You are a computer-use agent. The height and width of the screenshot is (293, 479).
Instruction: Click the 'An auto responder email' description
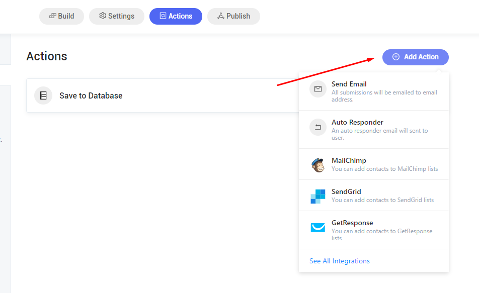tap(380, 134)
